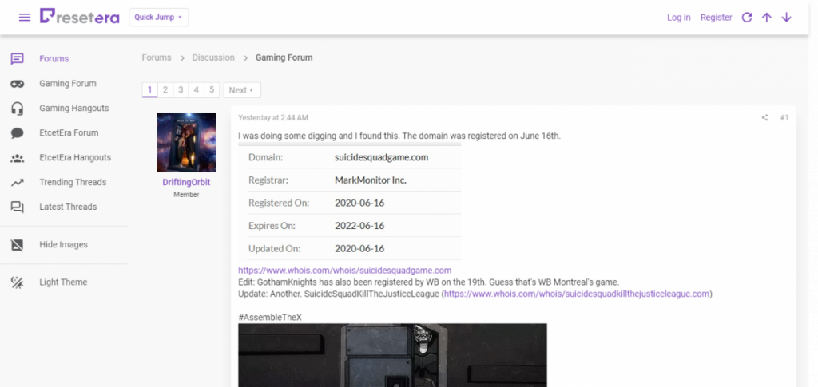
Task: Select page 1 in pagination
Action: coord(149,89)
